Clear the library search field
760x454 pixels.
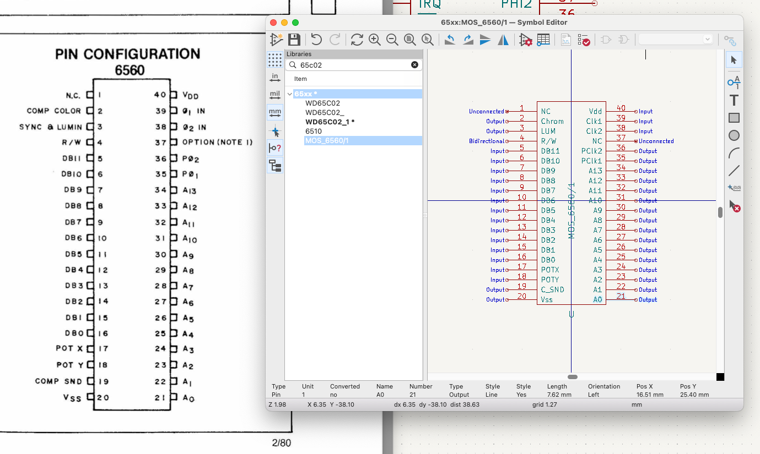[x=414, y=65]
